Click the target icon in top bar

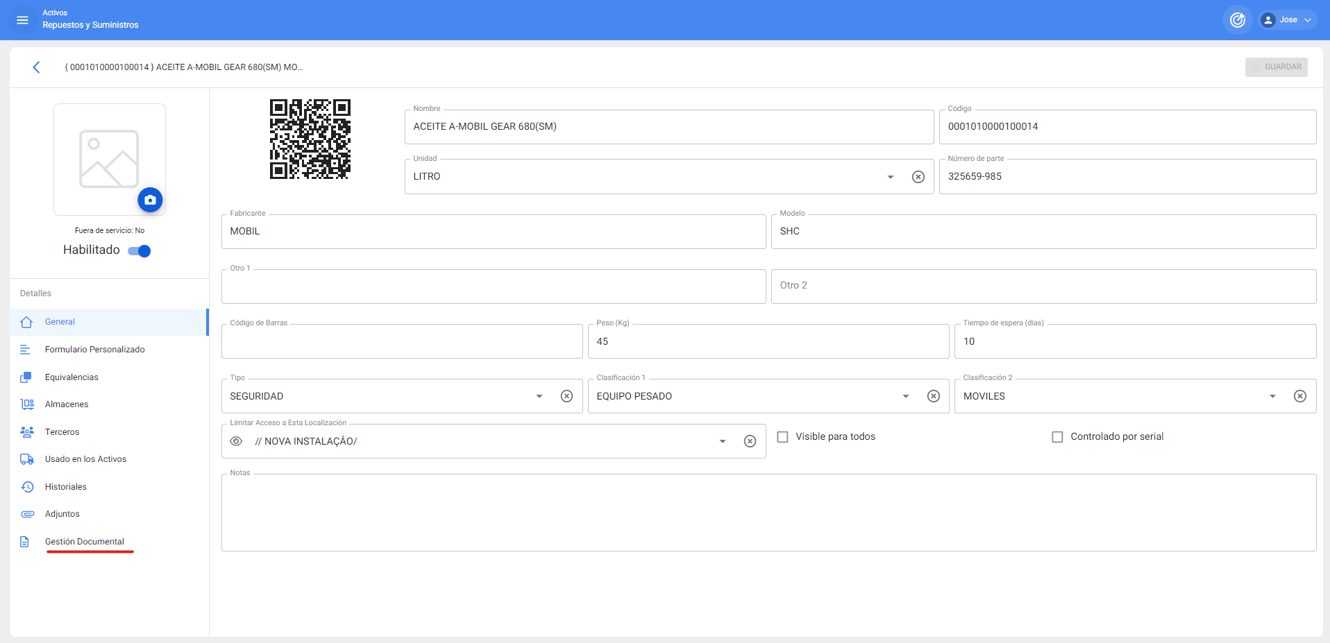[x=1237, y=20]
